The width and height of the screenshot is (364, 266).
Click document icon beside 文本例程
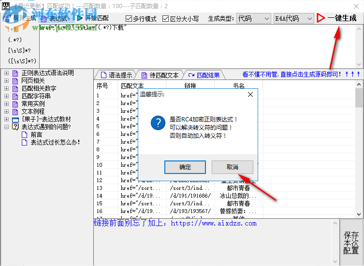pos(15,112)
